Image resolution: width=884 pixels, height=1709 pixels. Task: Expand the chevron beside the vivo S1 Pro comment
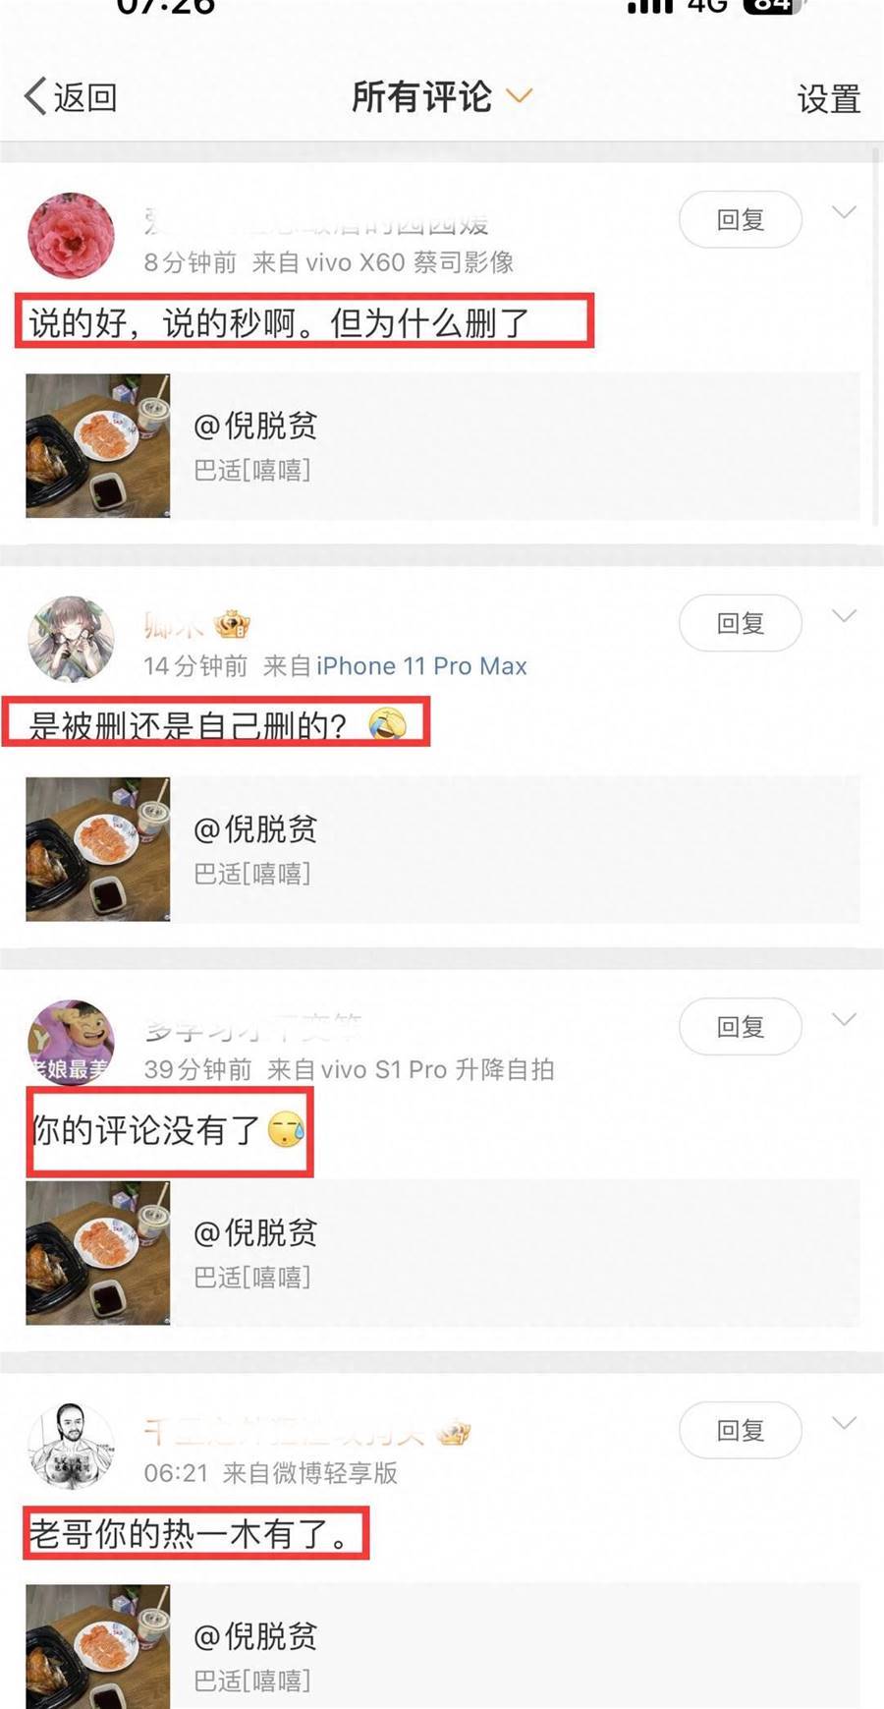point(844,1020)
